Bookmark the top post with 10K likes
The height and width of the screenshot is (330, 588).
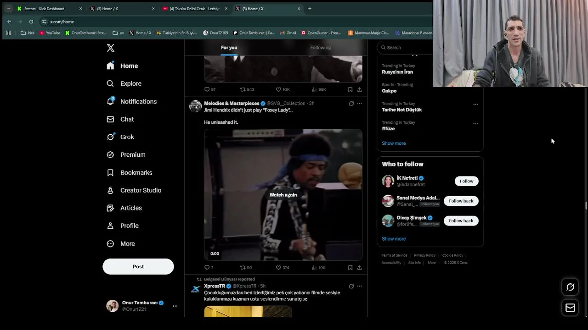(350, 89)
